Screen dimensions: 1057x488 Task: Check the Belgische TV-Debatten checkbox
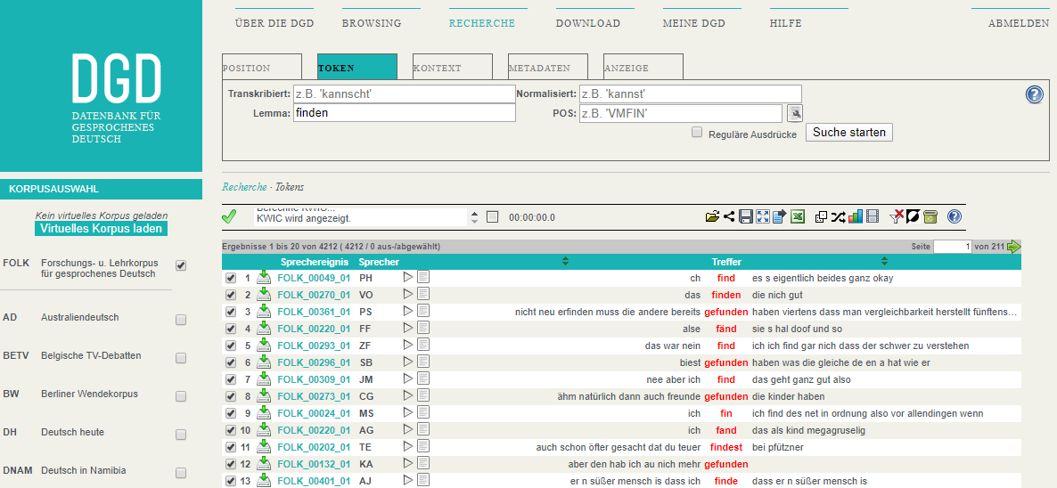pos(181,359)
